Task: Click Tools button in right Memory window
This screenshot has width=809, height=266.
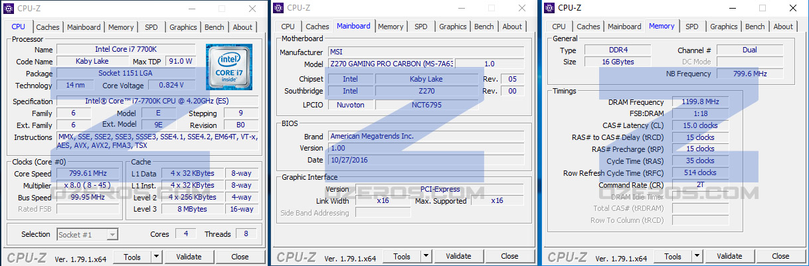Action: (x=673, y=256)
